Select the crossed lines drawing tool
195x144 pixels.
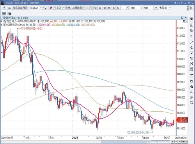[x=191, y=53]
